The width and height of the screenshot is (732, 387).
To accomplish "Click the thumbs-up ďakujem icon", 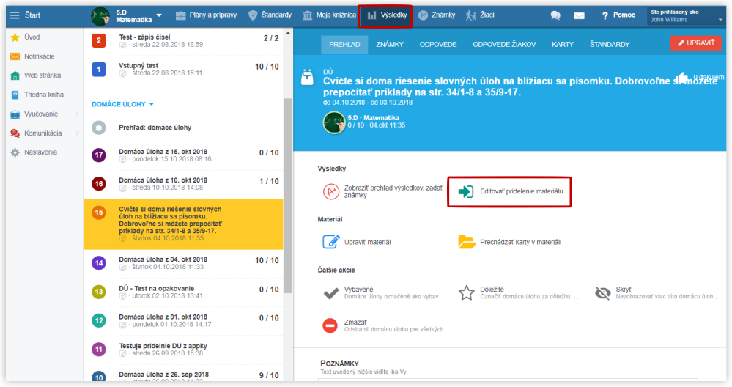I will [682, 78].
